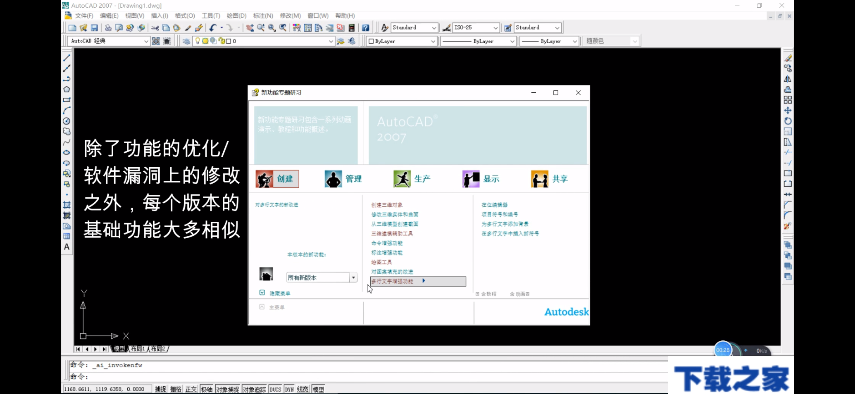Activate the Pan realtime hand icon
855x394 pixels.
pyautogui.click(x=250, y=28)
